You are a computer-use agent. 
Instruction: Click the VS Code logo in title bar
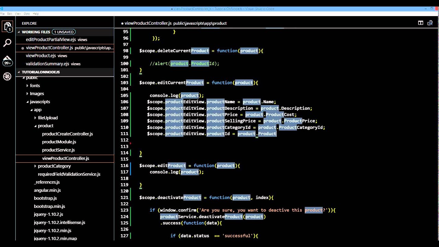click(x=2, y=9)
